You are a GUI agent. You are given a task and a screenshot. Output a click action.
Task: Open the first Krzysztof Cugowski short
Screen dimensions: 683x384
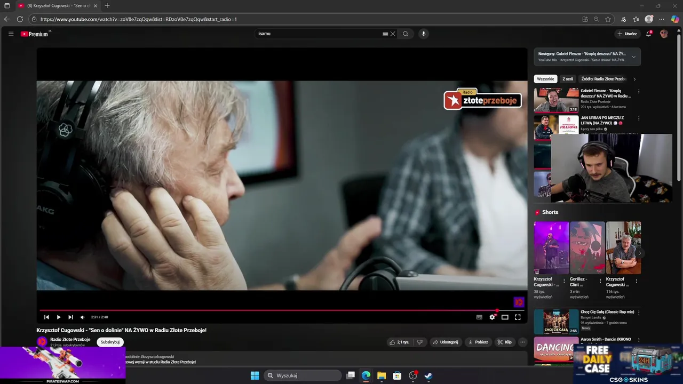tap(551, 247)
